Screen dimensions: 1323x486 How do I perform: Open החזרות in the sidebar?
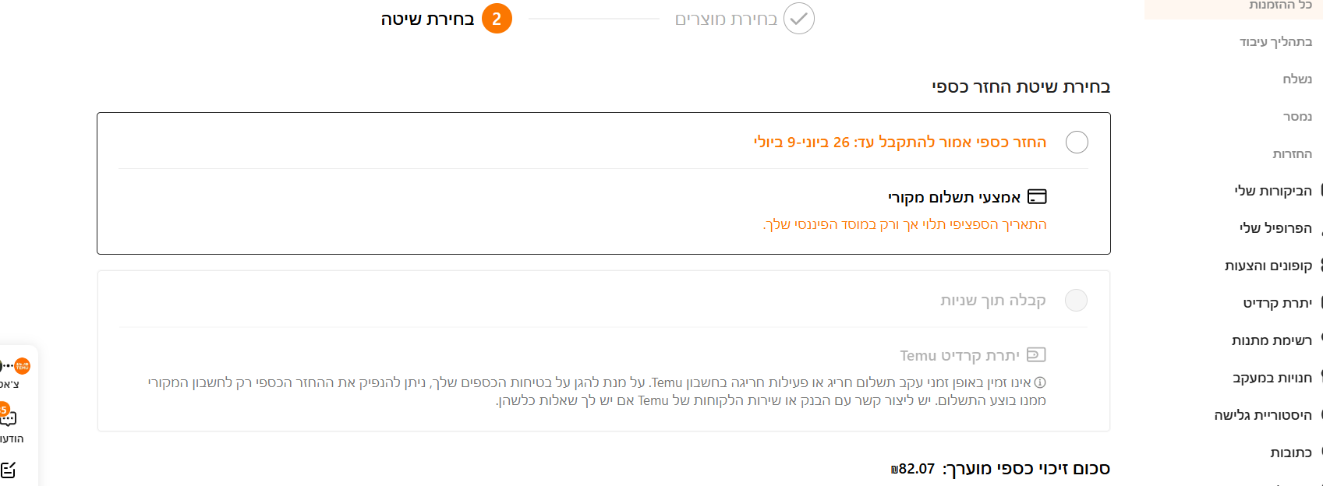1292,153
